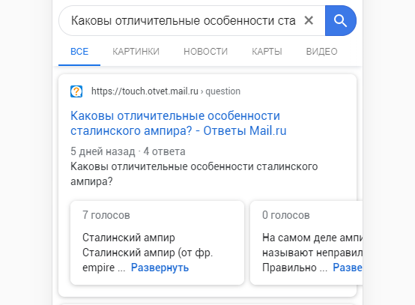Click the 0 голосов answer card
Viewport: 415px width, 305px height.
[x=306, y=243]
